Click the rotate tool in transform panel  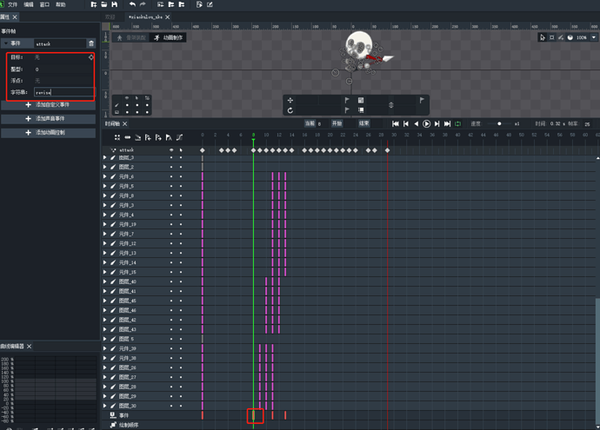tap(290, 110)
